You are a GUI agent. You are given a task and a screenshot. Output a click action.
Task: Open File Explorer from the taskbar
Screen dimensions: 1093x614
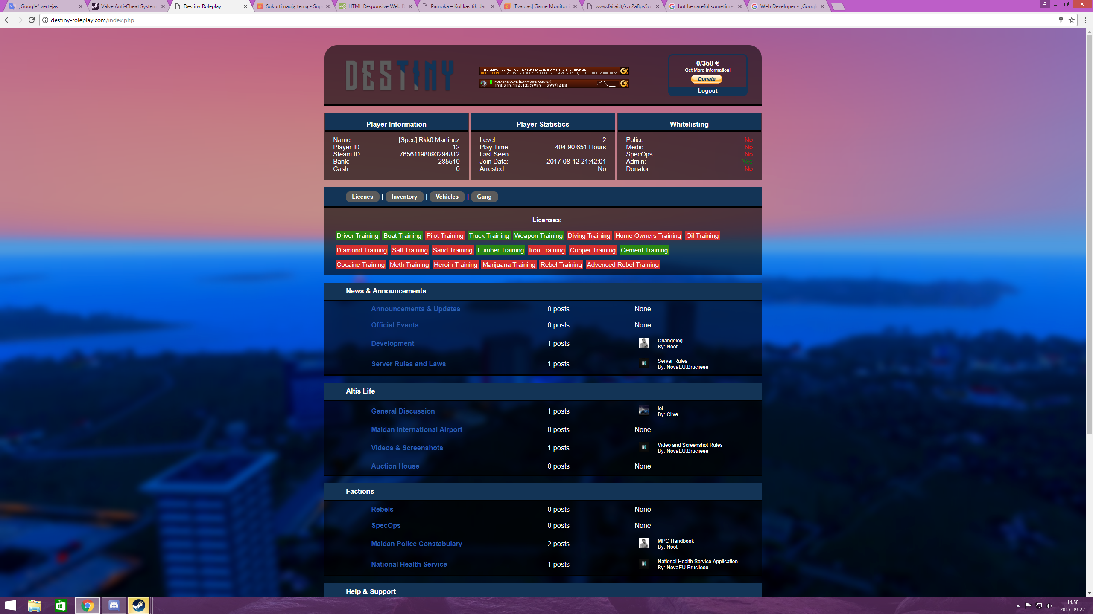click(35, 605)
